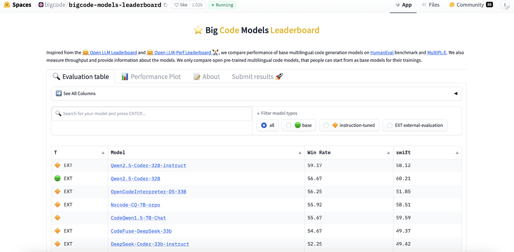Select the 'all' model type radio
Screen dimensions: 514x252
click(264, 125)
